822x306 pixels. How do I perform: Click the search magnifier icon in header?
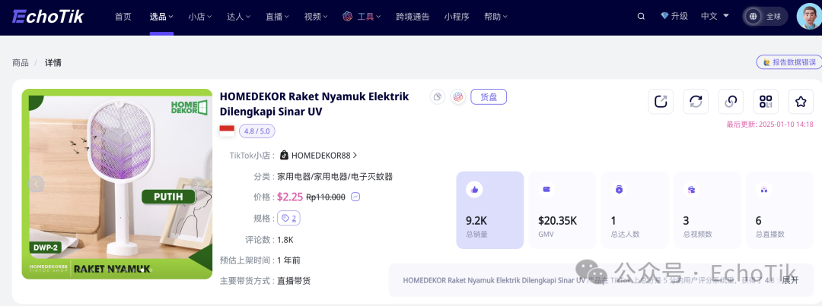point(641,16)
